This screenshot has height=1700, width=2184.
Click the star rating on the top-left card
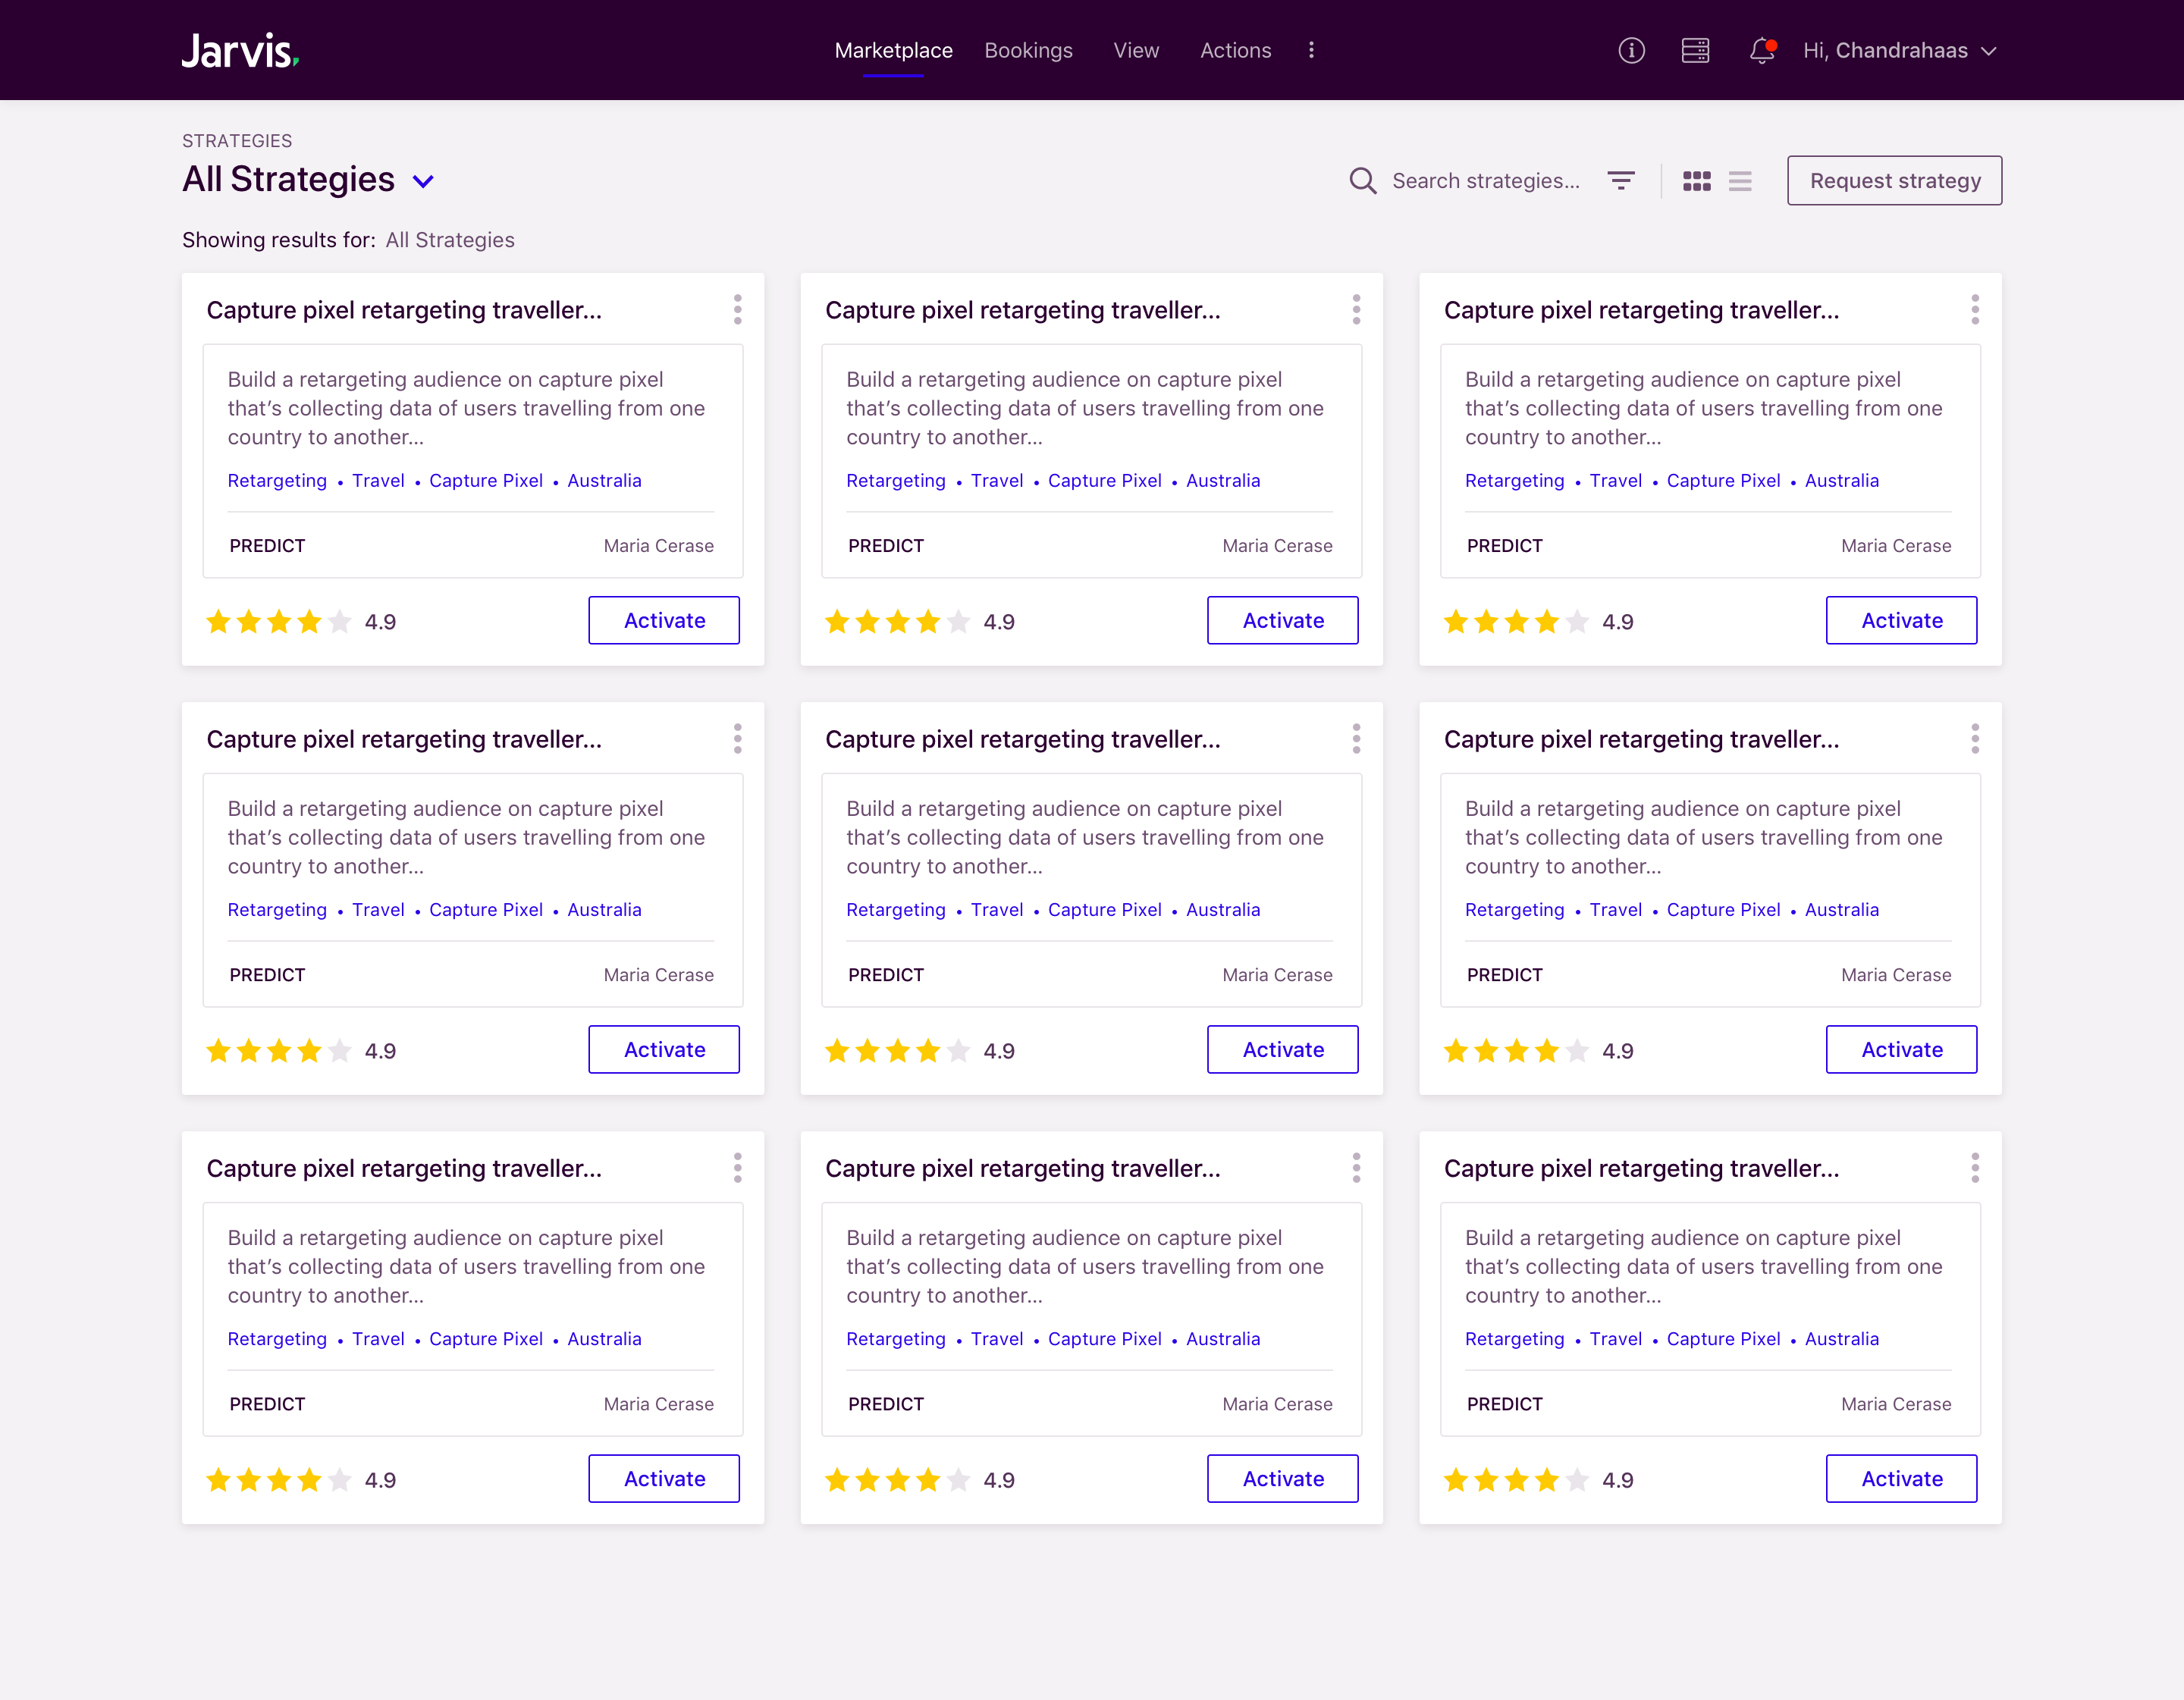pos(278,622)
